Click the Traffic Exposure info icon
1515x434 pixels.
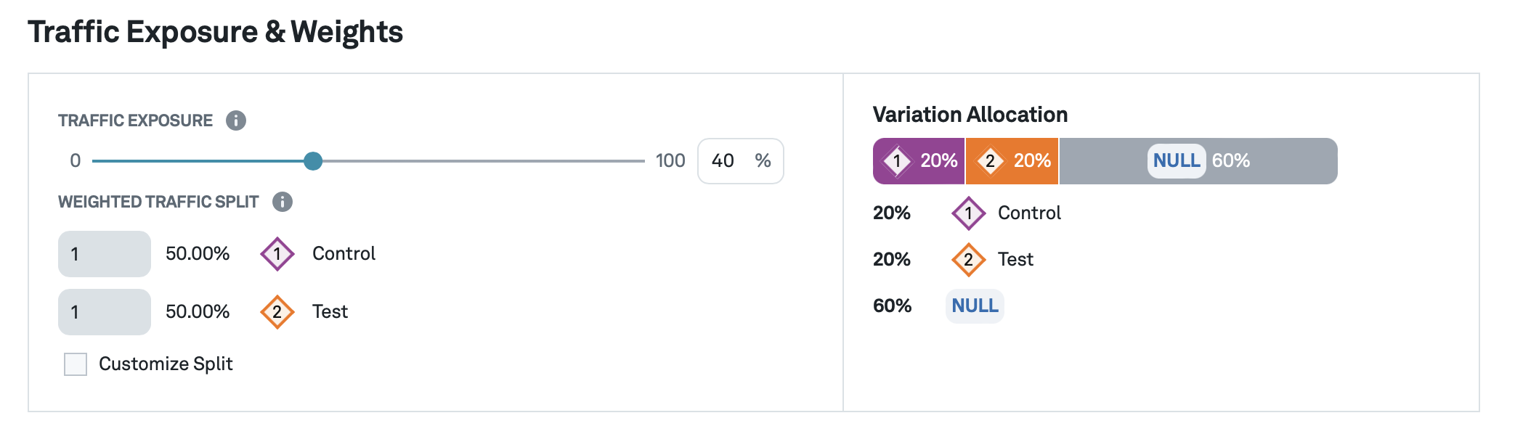pos(235,120)
